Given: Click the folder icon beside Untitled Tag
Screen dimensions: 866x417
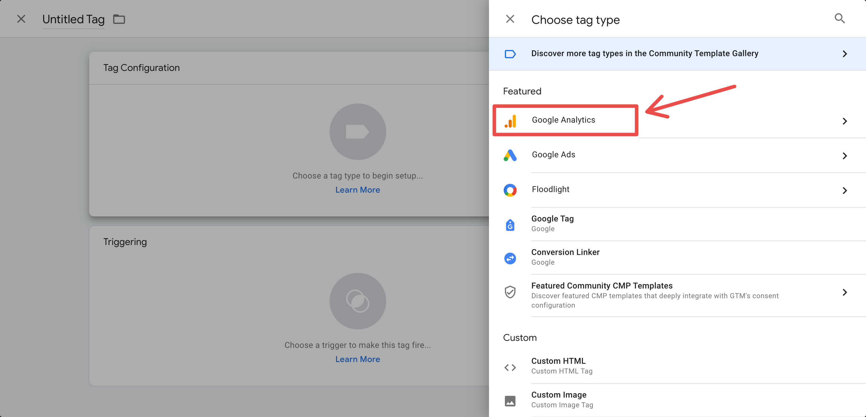Looking at the screenshot, I should pos(119,19).
